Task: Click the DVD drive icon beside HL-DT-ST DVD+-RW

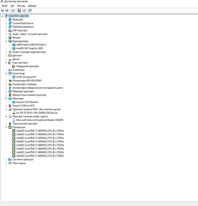Action: point(14,113)
